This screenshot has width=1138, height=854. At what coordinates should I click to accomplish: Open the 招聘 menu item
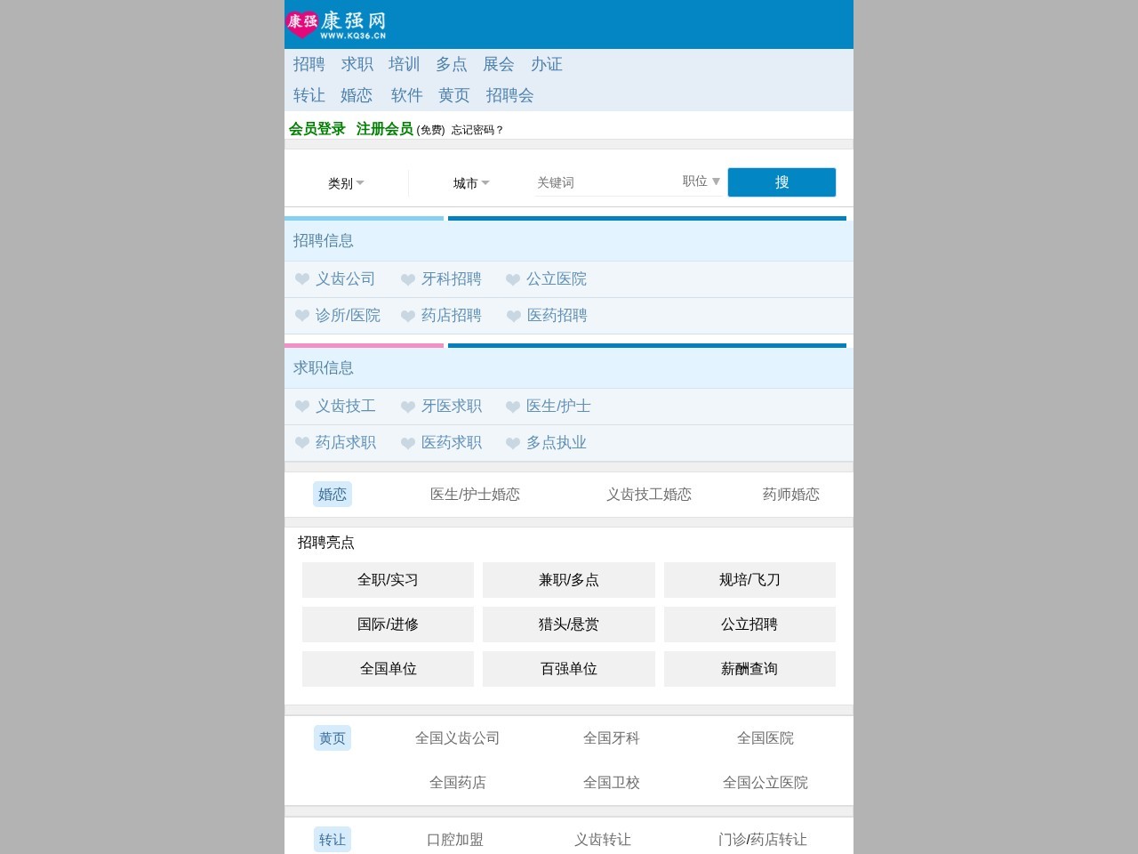tap(309, 64)
